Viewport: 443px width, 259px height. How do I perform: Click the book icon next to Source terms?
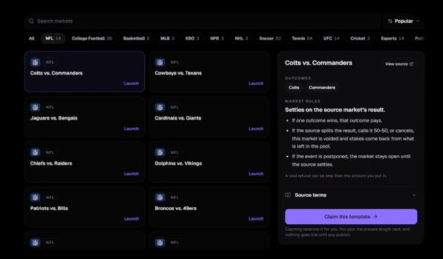[x=288, y=195]
